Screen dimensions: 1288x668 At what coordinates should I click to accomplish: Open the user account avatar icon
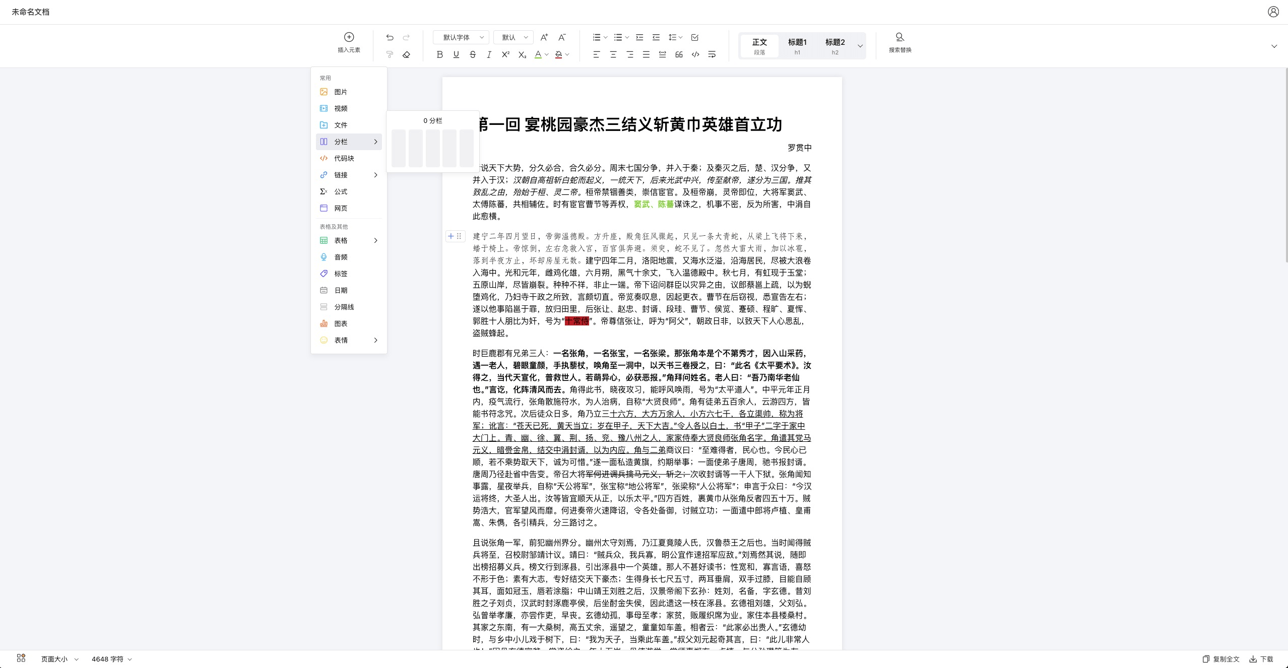1273,12
